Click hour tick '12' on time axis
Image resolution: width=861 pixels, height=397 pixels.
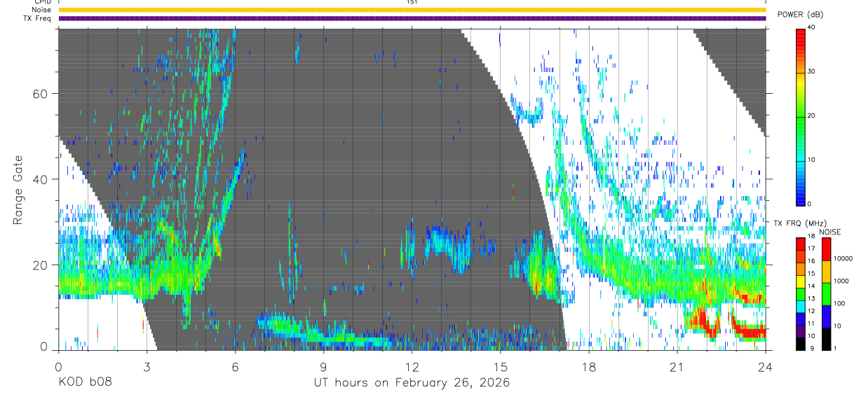[412, 367]
